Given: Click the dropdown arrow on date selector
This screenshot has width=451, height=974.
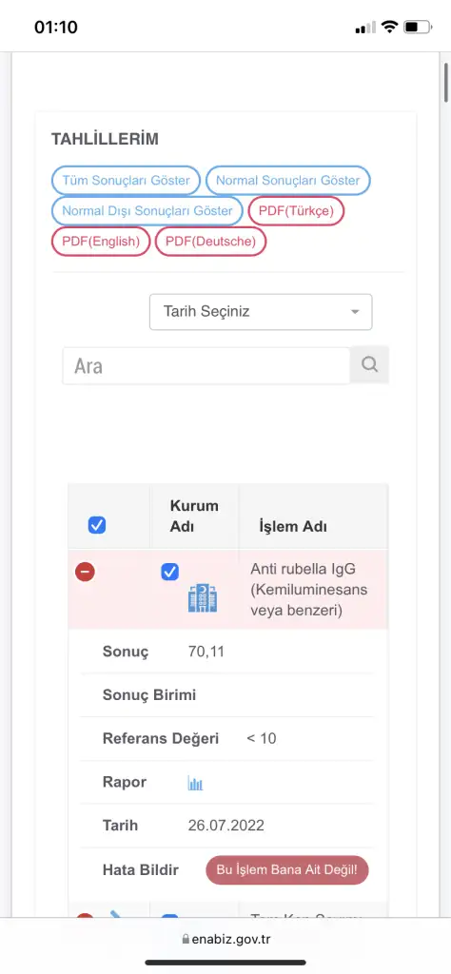Looking at the screenshot, I should (x=355, y=312).
